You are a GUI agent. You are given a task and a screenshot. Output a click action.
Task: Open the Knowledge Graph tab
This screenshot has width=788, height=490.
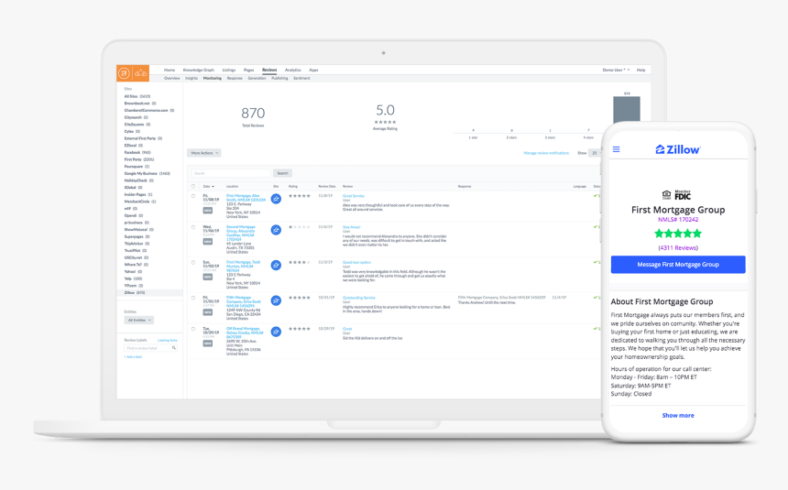[x=199, y=70]
